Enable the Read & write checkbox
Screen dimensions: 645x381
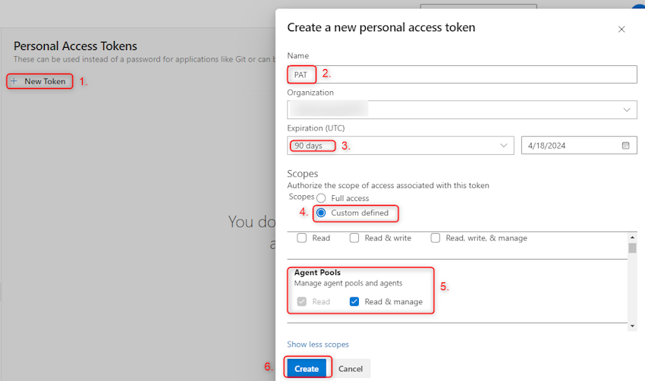(x=354, y=238)
